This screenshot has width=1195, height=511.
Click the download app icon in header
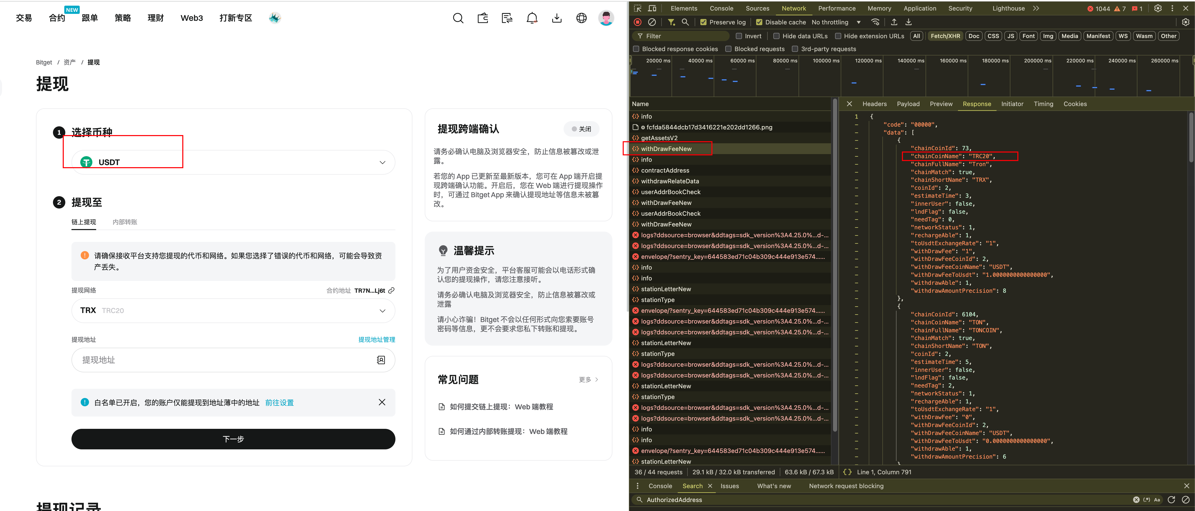557,18
